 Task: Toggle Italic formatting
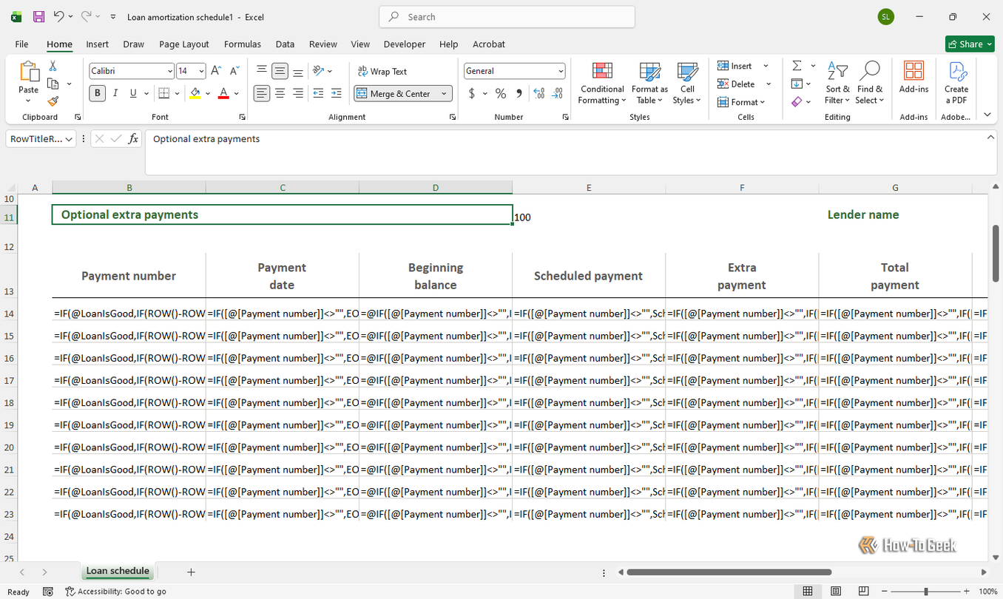tap(115, 94)
